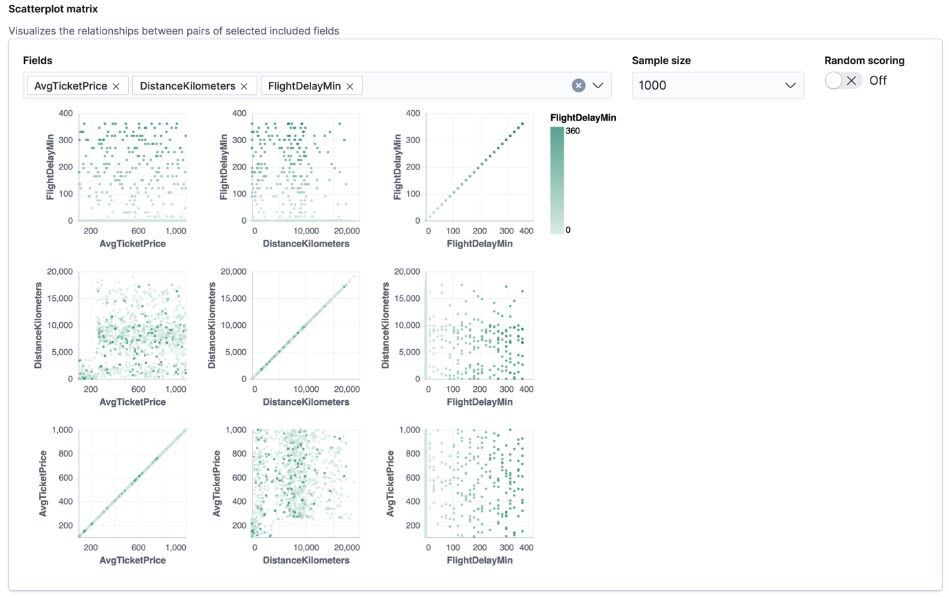
Task: Click the Fields section label
Action: click(37, 61)
